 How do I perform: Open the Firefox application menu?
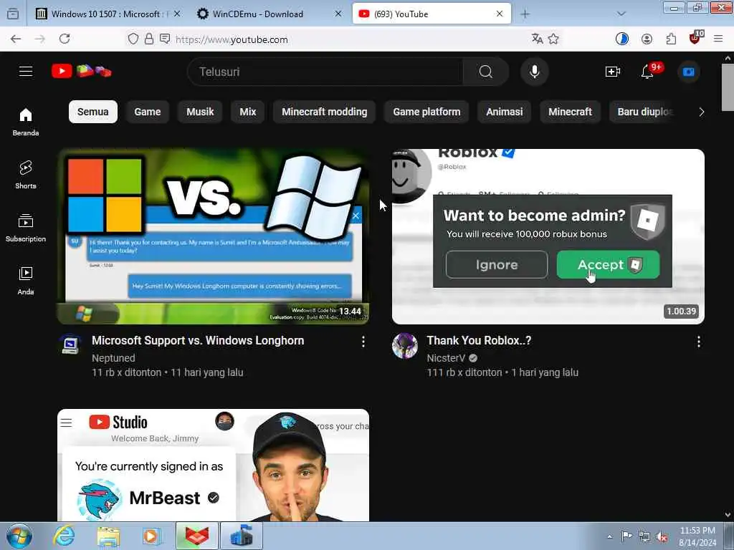(x=718, y=39)
